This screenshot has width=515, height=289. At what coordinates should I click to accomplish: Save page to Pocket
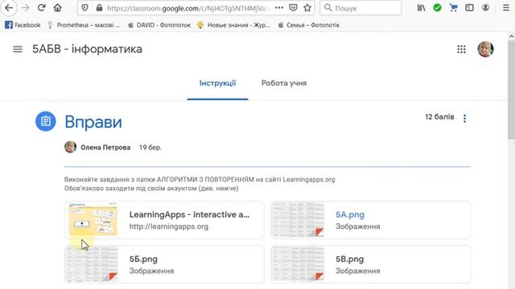point(293,8)
